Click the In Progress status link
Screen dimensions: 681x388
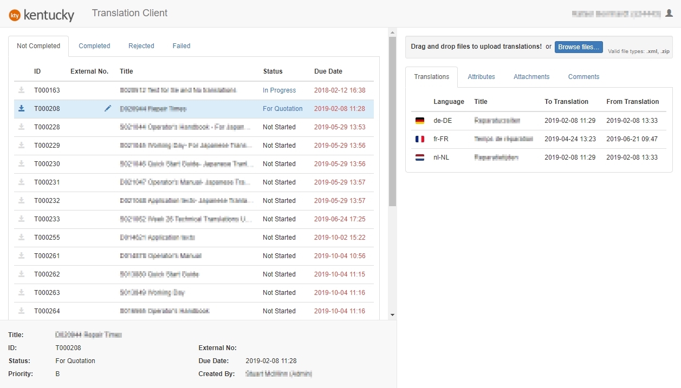coord(279,90)
